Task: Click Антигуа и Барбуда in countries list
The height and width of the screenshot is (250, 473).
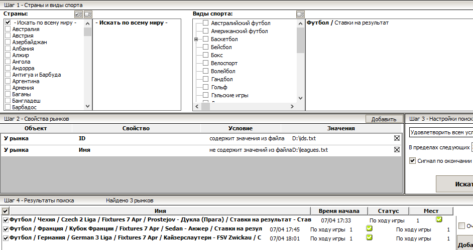Action: pos(37,75)
